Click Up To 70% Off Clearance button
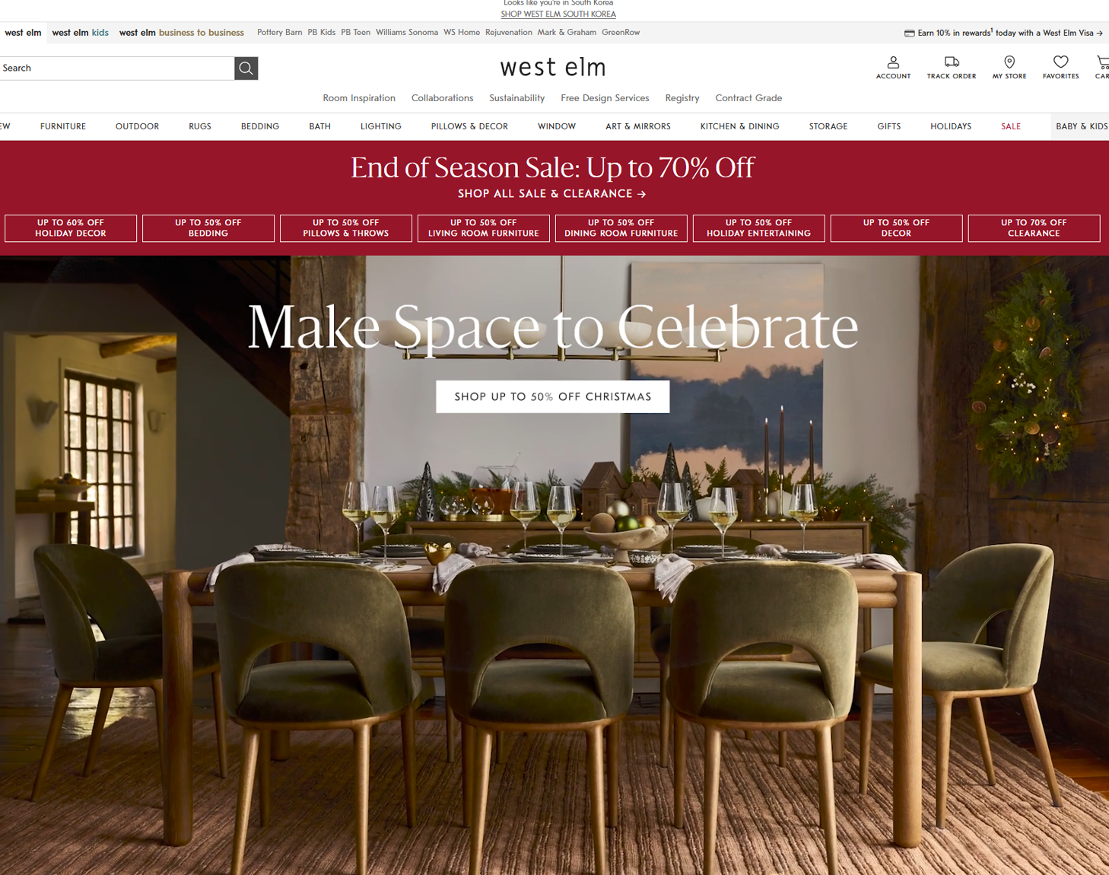This screenshot has width=1109, height=875. pos(1034,228)
